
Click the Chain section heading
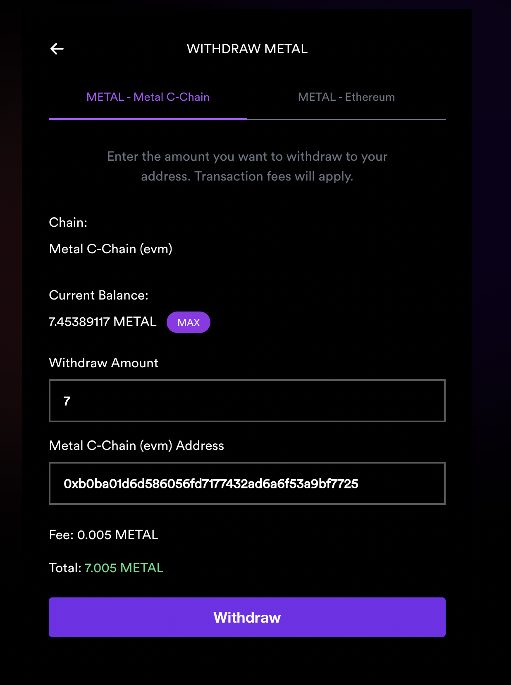click(x=69, y=222)
